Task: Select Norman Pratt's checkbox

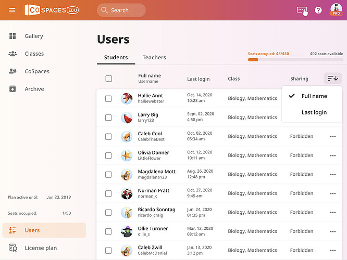Action: [x=108, y=193]
